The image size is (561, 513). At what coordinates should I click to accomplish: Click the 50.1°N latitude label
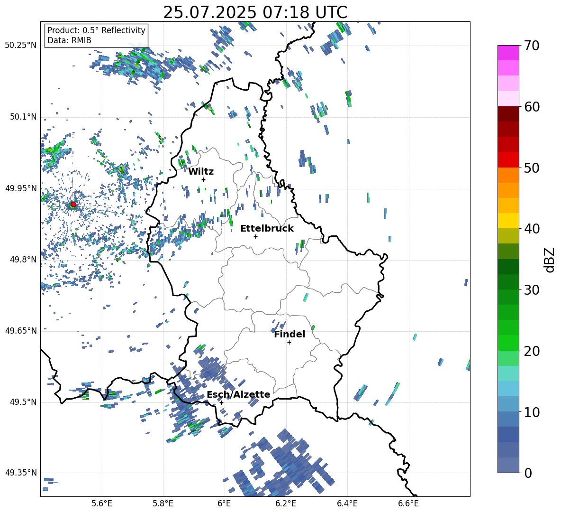(x=24, y=117)
